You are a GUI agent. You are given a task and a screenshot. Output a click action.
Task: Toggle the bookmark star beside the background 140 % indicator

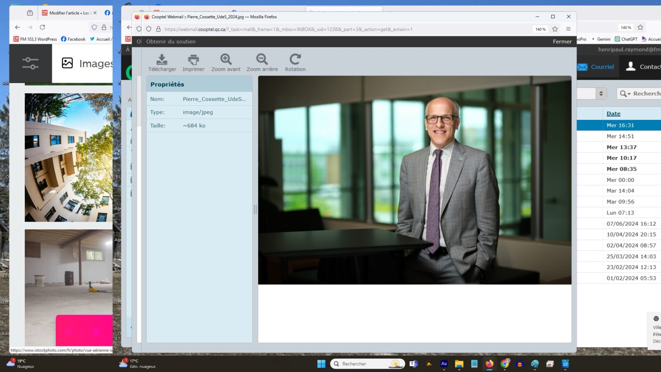640,27
